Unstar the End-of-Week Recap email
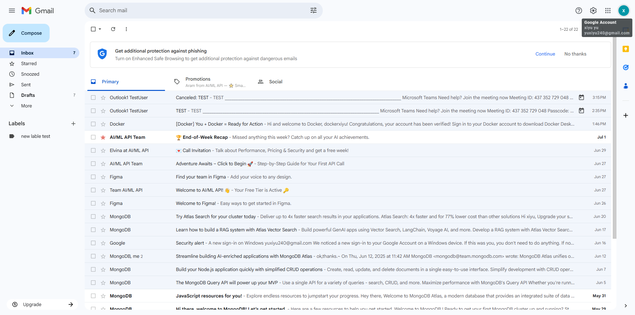 coord(103,137)
